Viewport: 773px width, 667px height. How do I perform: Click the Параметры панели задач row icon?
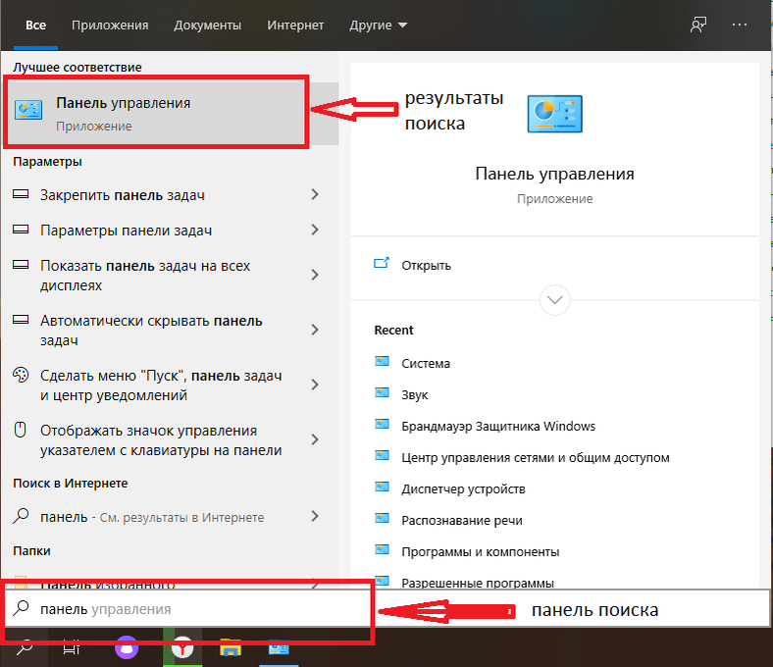point(21,229)
